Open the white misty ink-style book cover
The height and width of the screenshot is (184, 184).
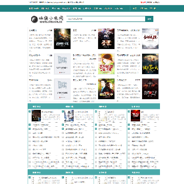(x=150, y=39)
